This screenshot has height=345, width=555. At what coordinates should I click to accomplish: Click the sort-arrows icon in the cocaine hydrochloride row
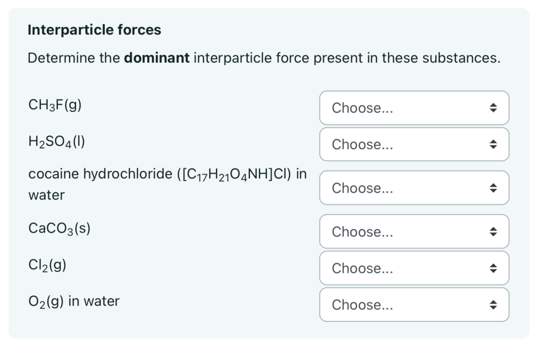tap(492, 188)
